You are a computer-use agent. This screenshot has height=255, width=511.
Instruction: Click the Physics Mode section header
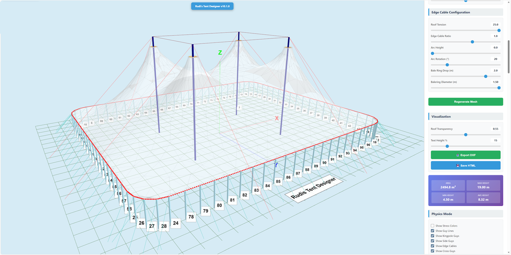[466, 214]
